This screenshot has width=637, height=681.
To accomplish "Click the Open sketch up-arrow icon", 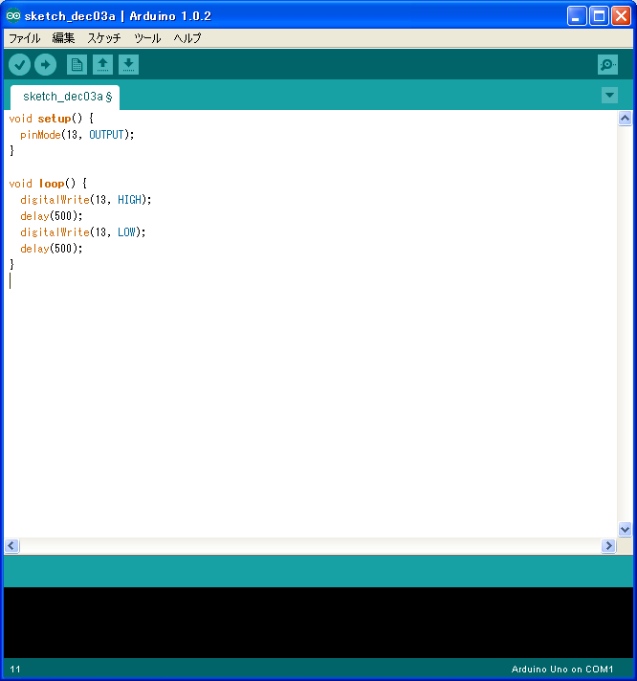I will (x=102, y=65).
